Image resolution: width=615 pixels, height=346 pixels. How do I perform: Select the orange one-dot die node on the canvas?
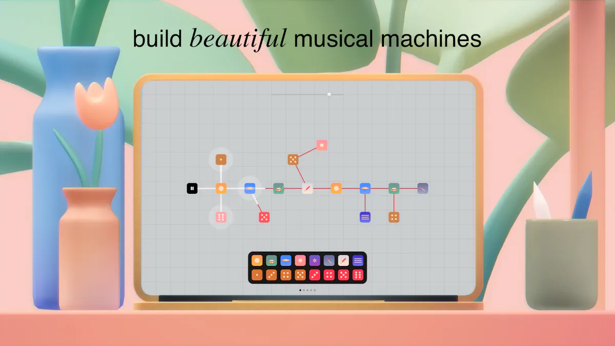(x=221, y=159)
